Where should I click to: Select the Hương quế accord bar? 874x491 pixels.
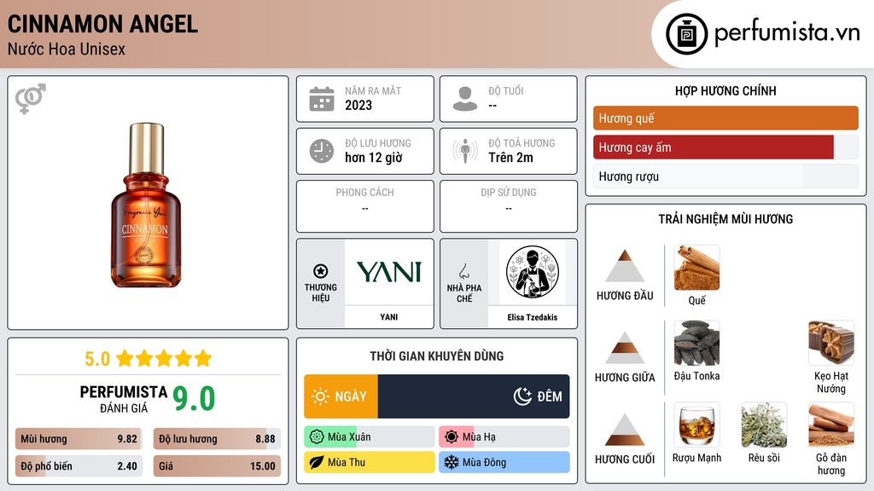click(725, 118)
